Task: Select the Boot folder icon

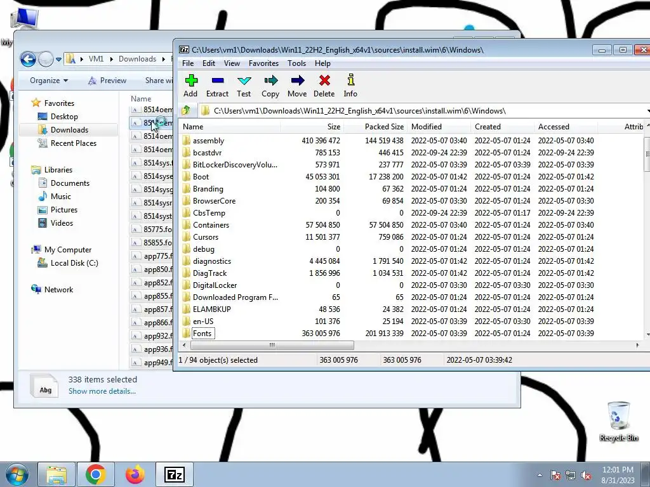Action: point(186,176)
